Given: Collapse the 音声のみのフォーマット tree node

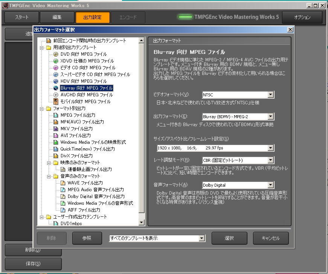Looking at the screenshot, I should point(49,177).
